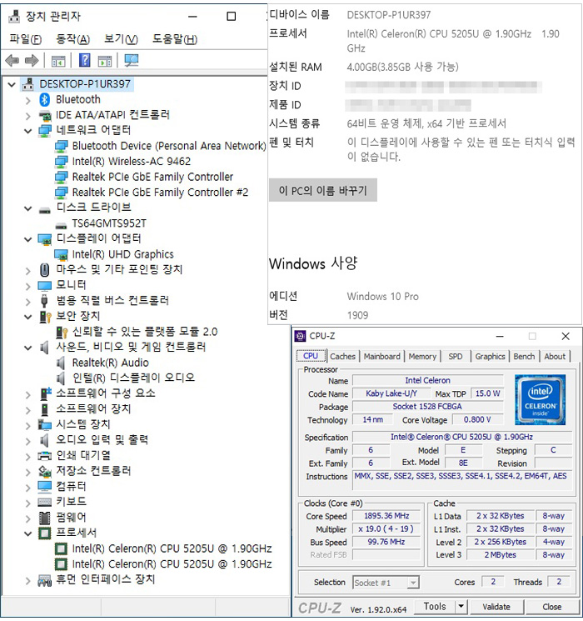The width and height of the screenshot is (583, 621).
Task: Click the Back arrow in Device Manager toolbar
Action: tap(12, 61)
